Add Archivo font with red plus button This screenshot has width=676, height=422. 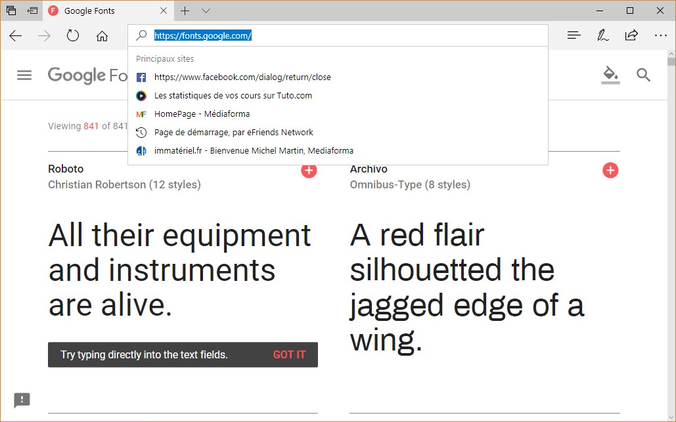(610, 171)
